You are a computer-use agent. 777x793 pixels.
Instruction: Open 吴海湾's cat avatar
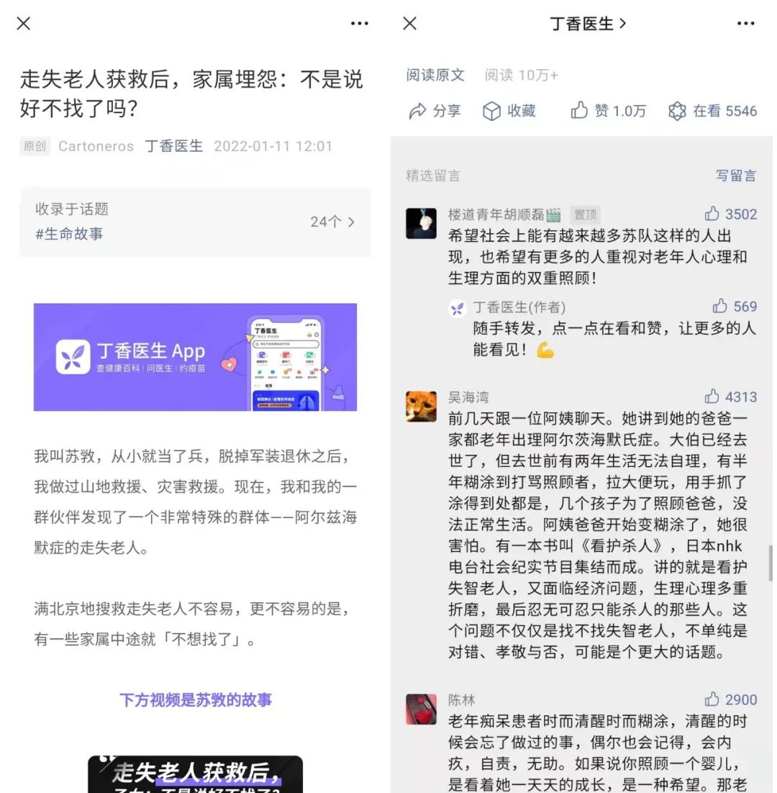coord(421,406)
